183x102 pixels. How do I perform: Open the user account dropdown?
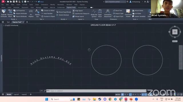coord(142,2)
